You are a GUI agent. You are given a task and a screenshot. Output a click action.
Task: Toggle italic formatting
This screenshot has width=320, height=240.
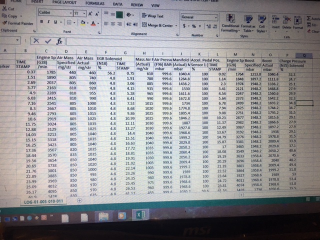(x=48, y=22)
